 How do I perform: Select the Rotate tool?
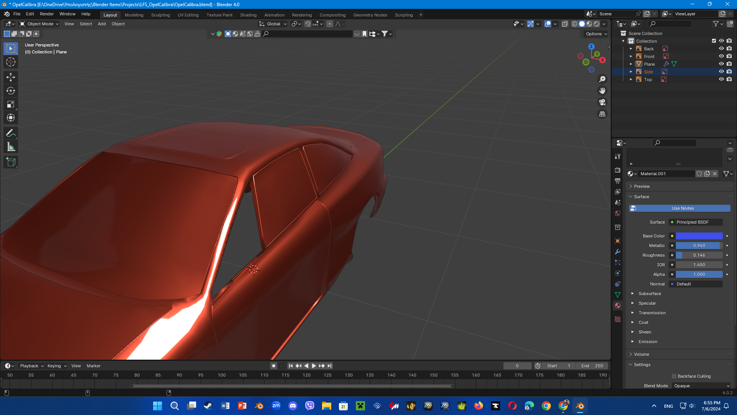11,91
